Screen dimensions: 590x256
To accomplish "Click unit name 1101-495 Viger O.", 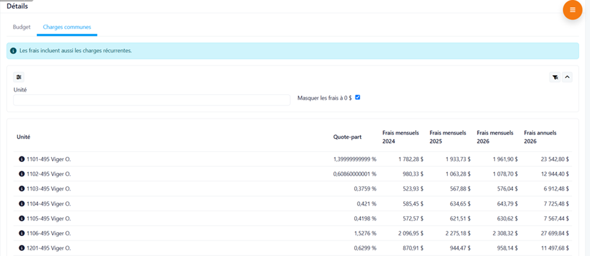I will tap(49, 159).
